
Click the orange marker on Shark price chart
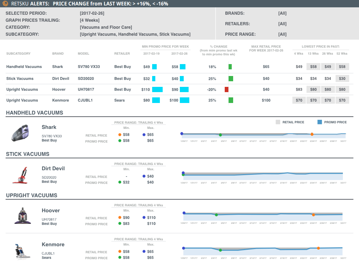pos(312,134)
